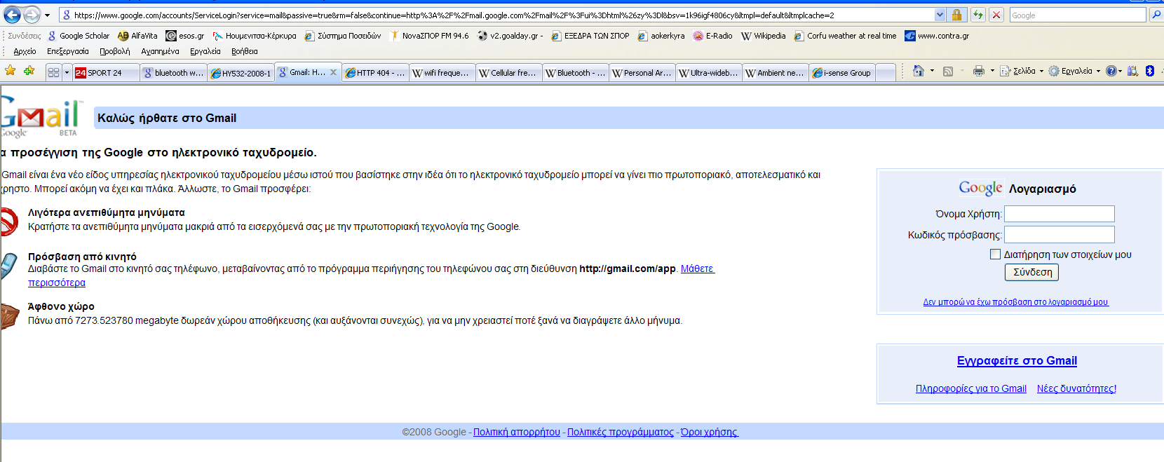The width and height of the screenshot is (1164, 462).
Task: Open the Wikipedia favorites bar link
Action: 763,36
